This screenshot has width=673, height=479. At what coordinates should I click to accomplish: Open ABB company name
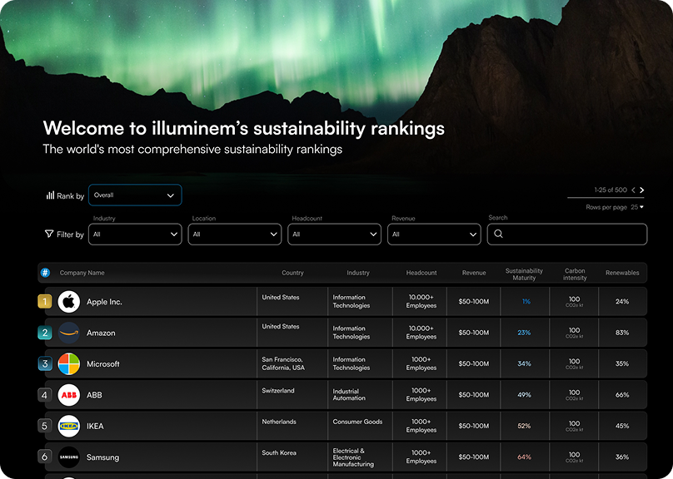tap(94, 395)
